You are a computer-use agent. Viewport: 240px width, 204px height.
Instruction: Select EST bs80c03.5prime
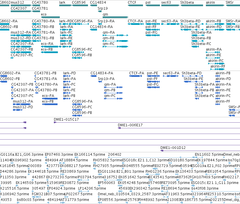(31, 199)
